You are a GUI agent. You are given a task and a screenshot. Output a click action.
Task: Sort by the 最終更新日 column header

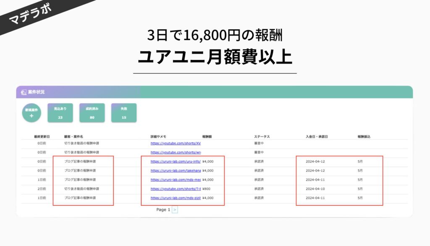[x=42, y=136]
